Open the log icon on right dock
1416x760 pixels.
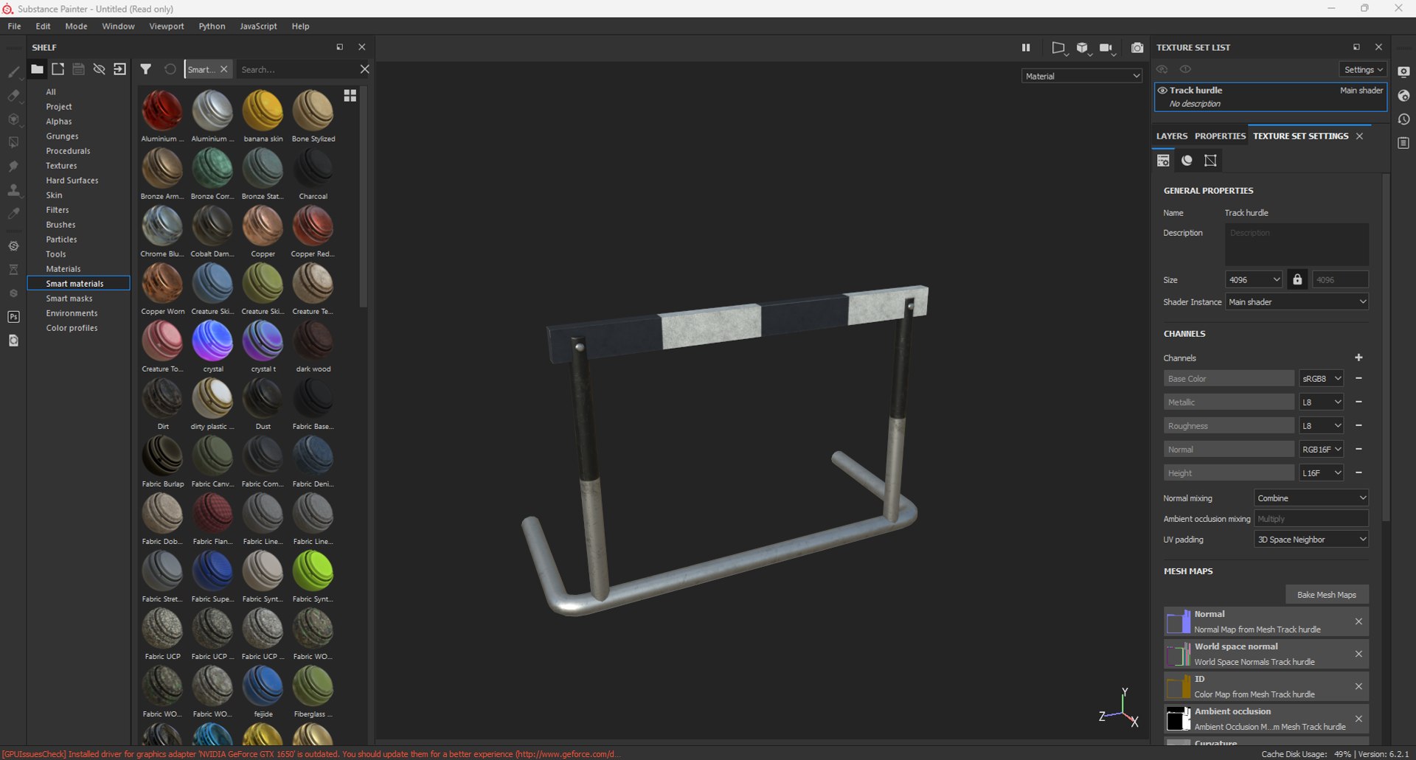1403,143
